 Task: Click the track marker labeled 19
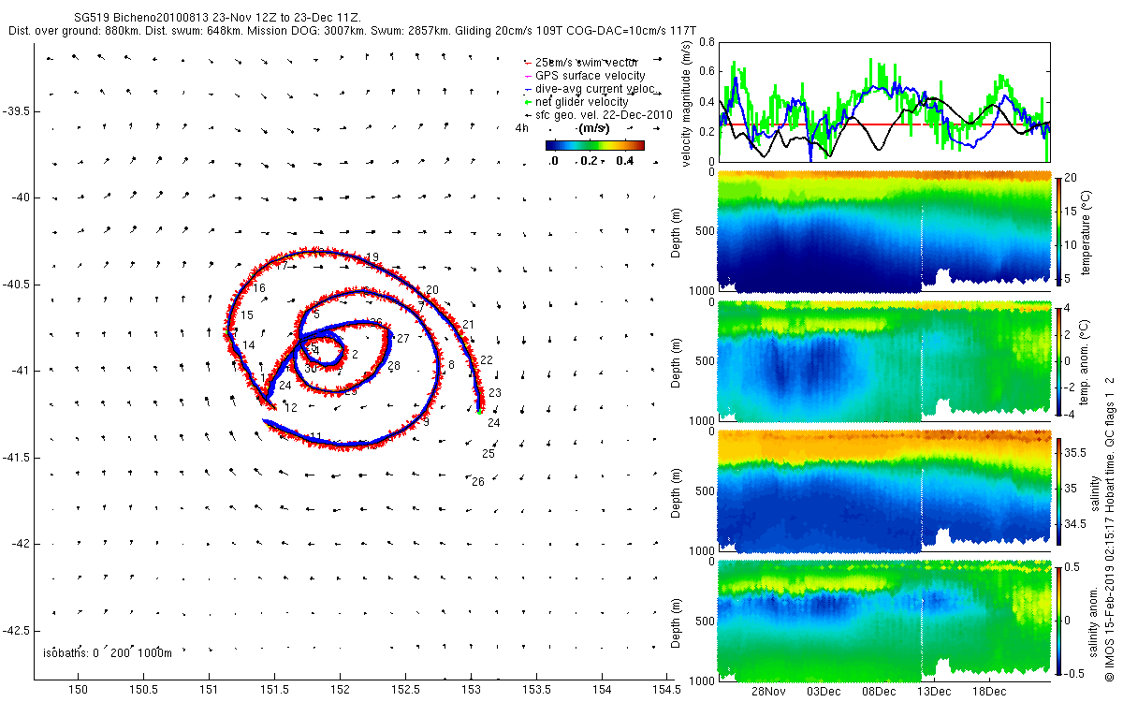click(x=372, y=257)
